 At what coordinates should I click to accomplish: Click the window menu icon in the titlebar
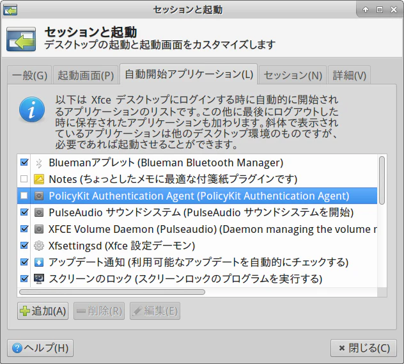point(10,10)
